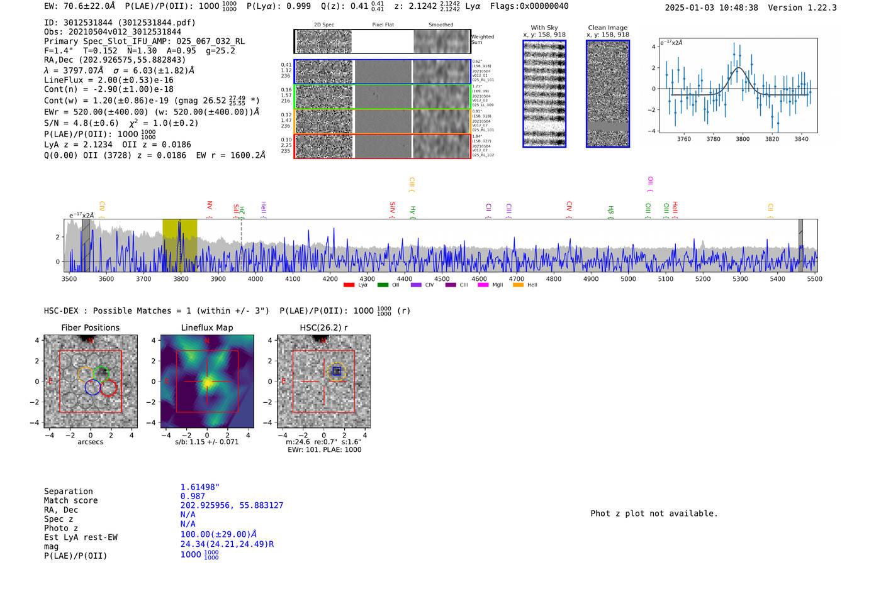Select the red-bordered 2D spectrum row

click(382, 146)
